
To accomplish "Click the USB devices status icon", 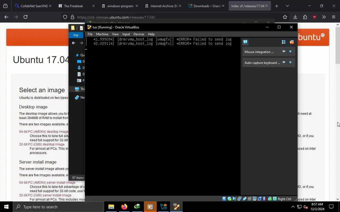I will point(244,199).
